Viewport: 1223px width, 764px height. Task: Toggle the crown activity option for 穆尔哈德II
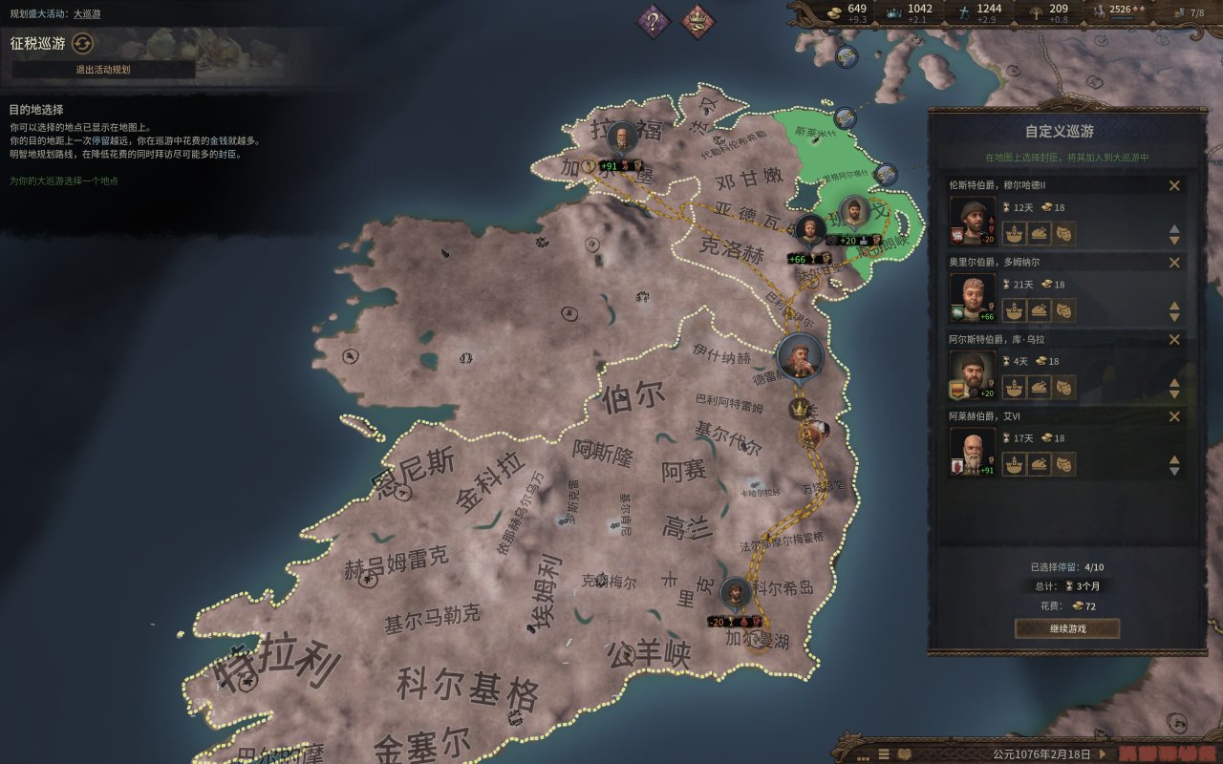1014,233
